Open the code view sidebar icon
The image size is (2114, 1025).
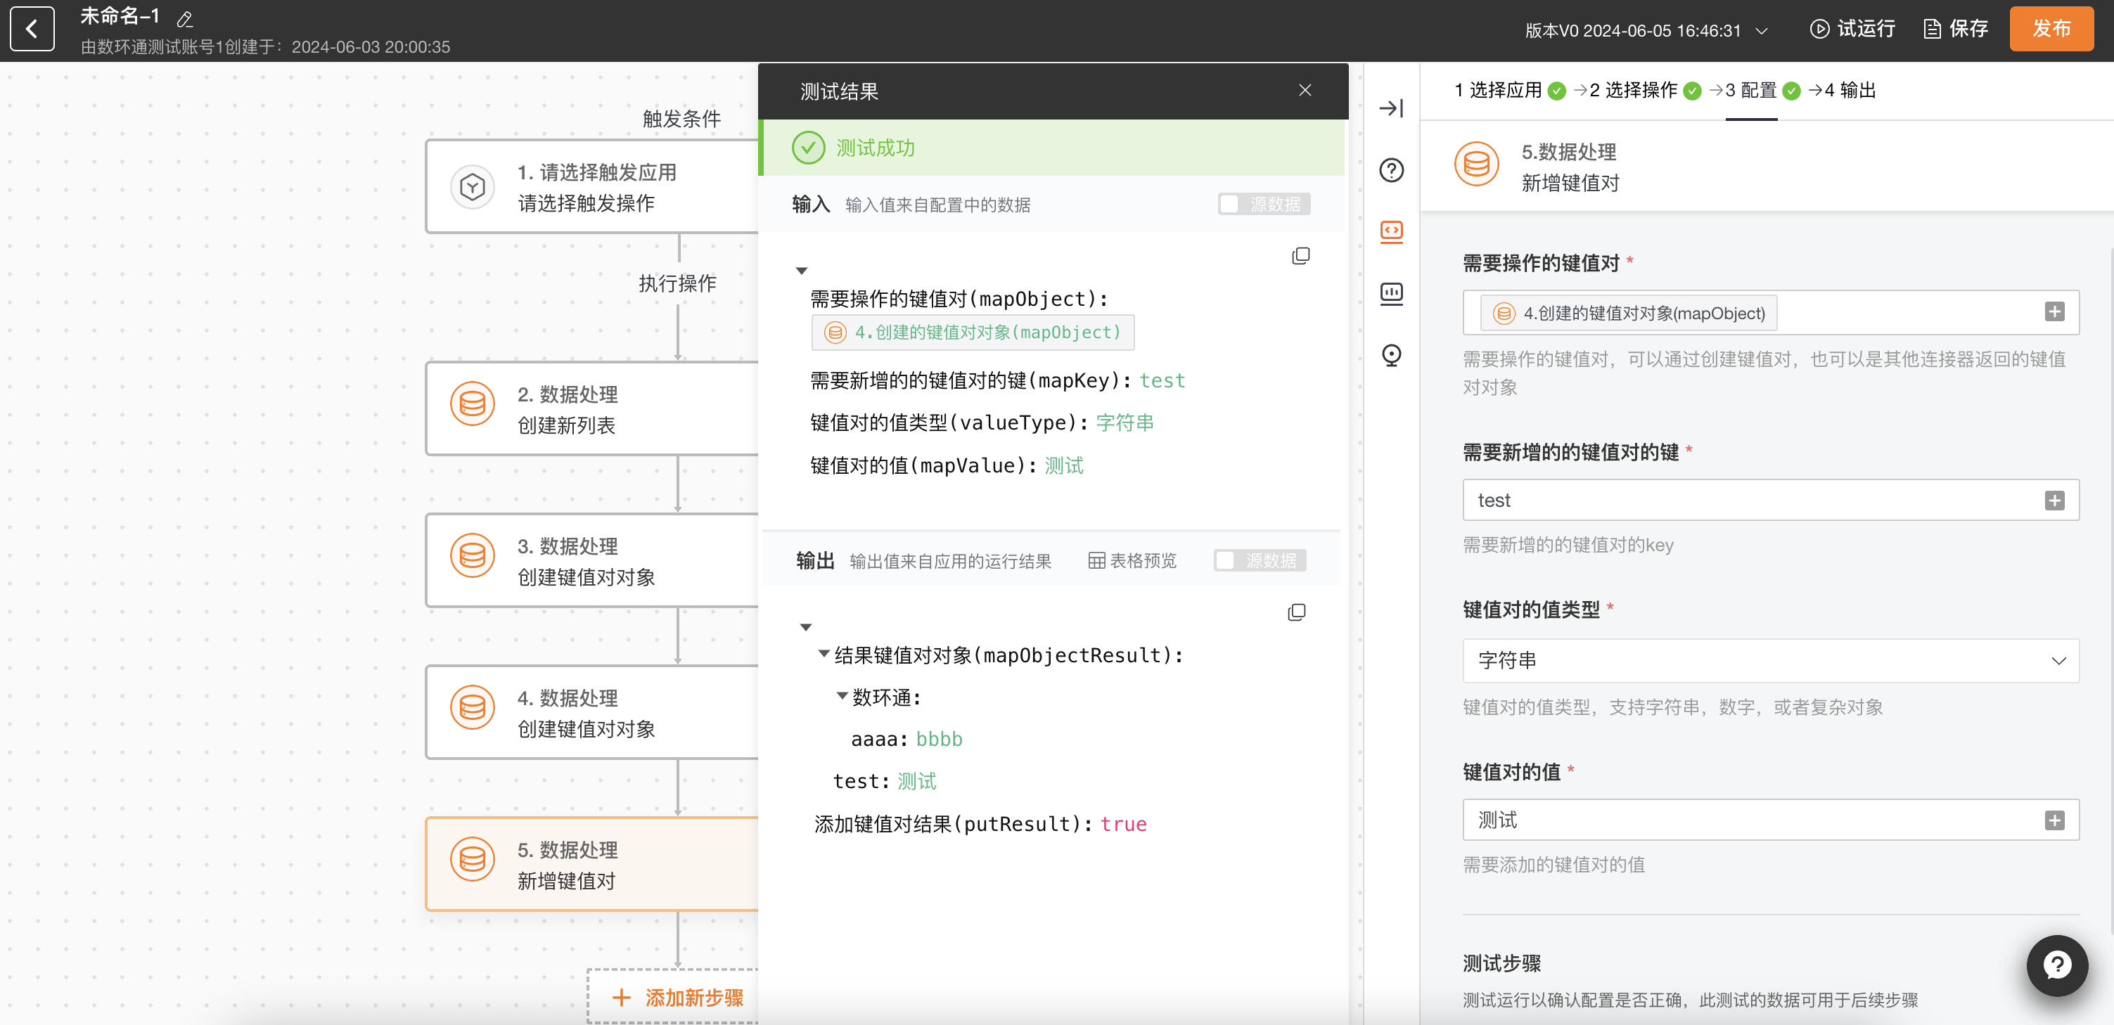coord(1391,231)
